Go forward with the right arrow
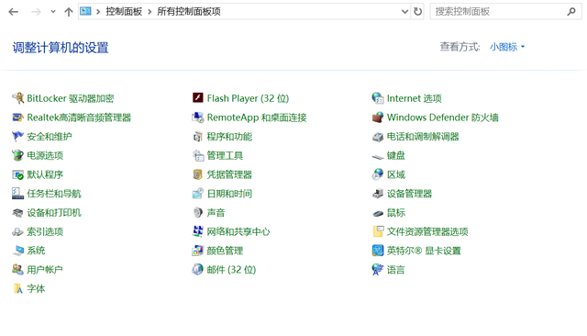 pyautogui.click(x=36, y=12)
